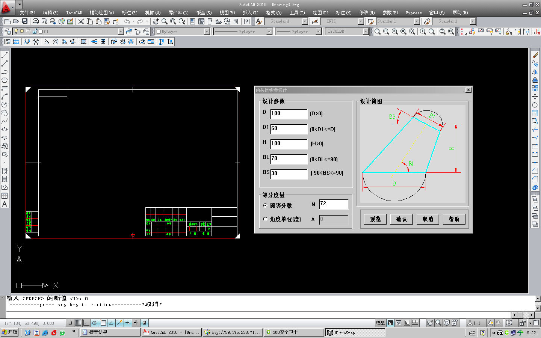Toggle the 模型 model space button
Image resolution: width=541 pixels, height=338 pixels.
click(x=380, y=323)
